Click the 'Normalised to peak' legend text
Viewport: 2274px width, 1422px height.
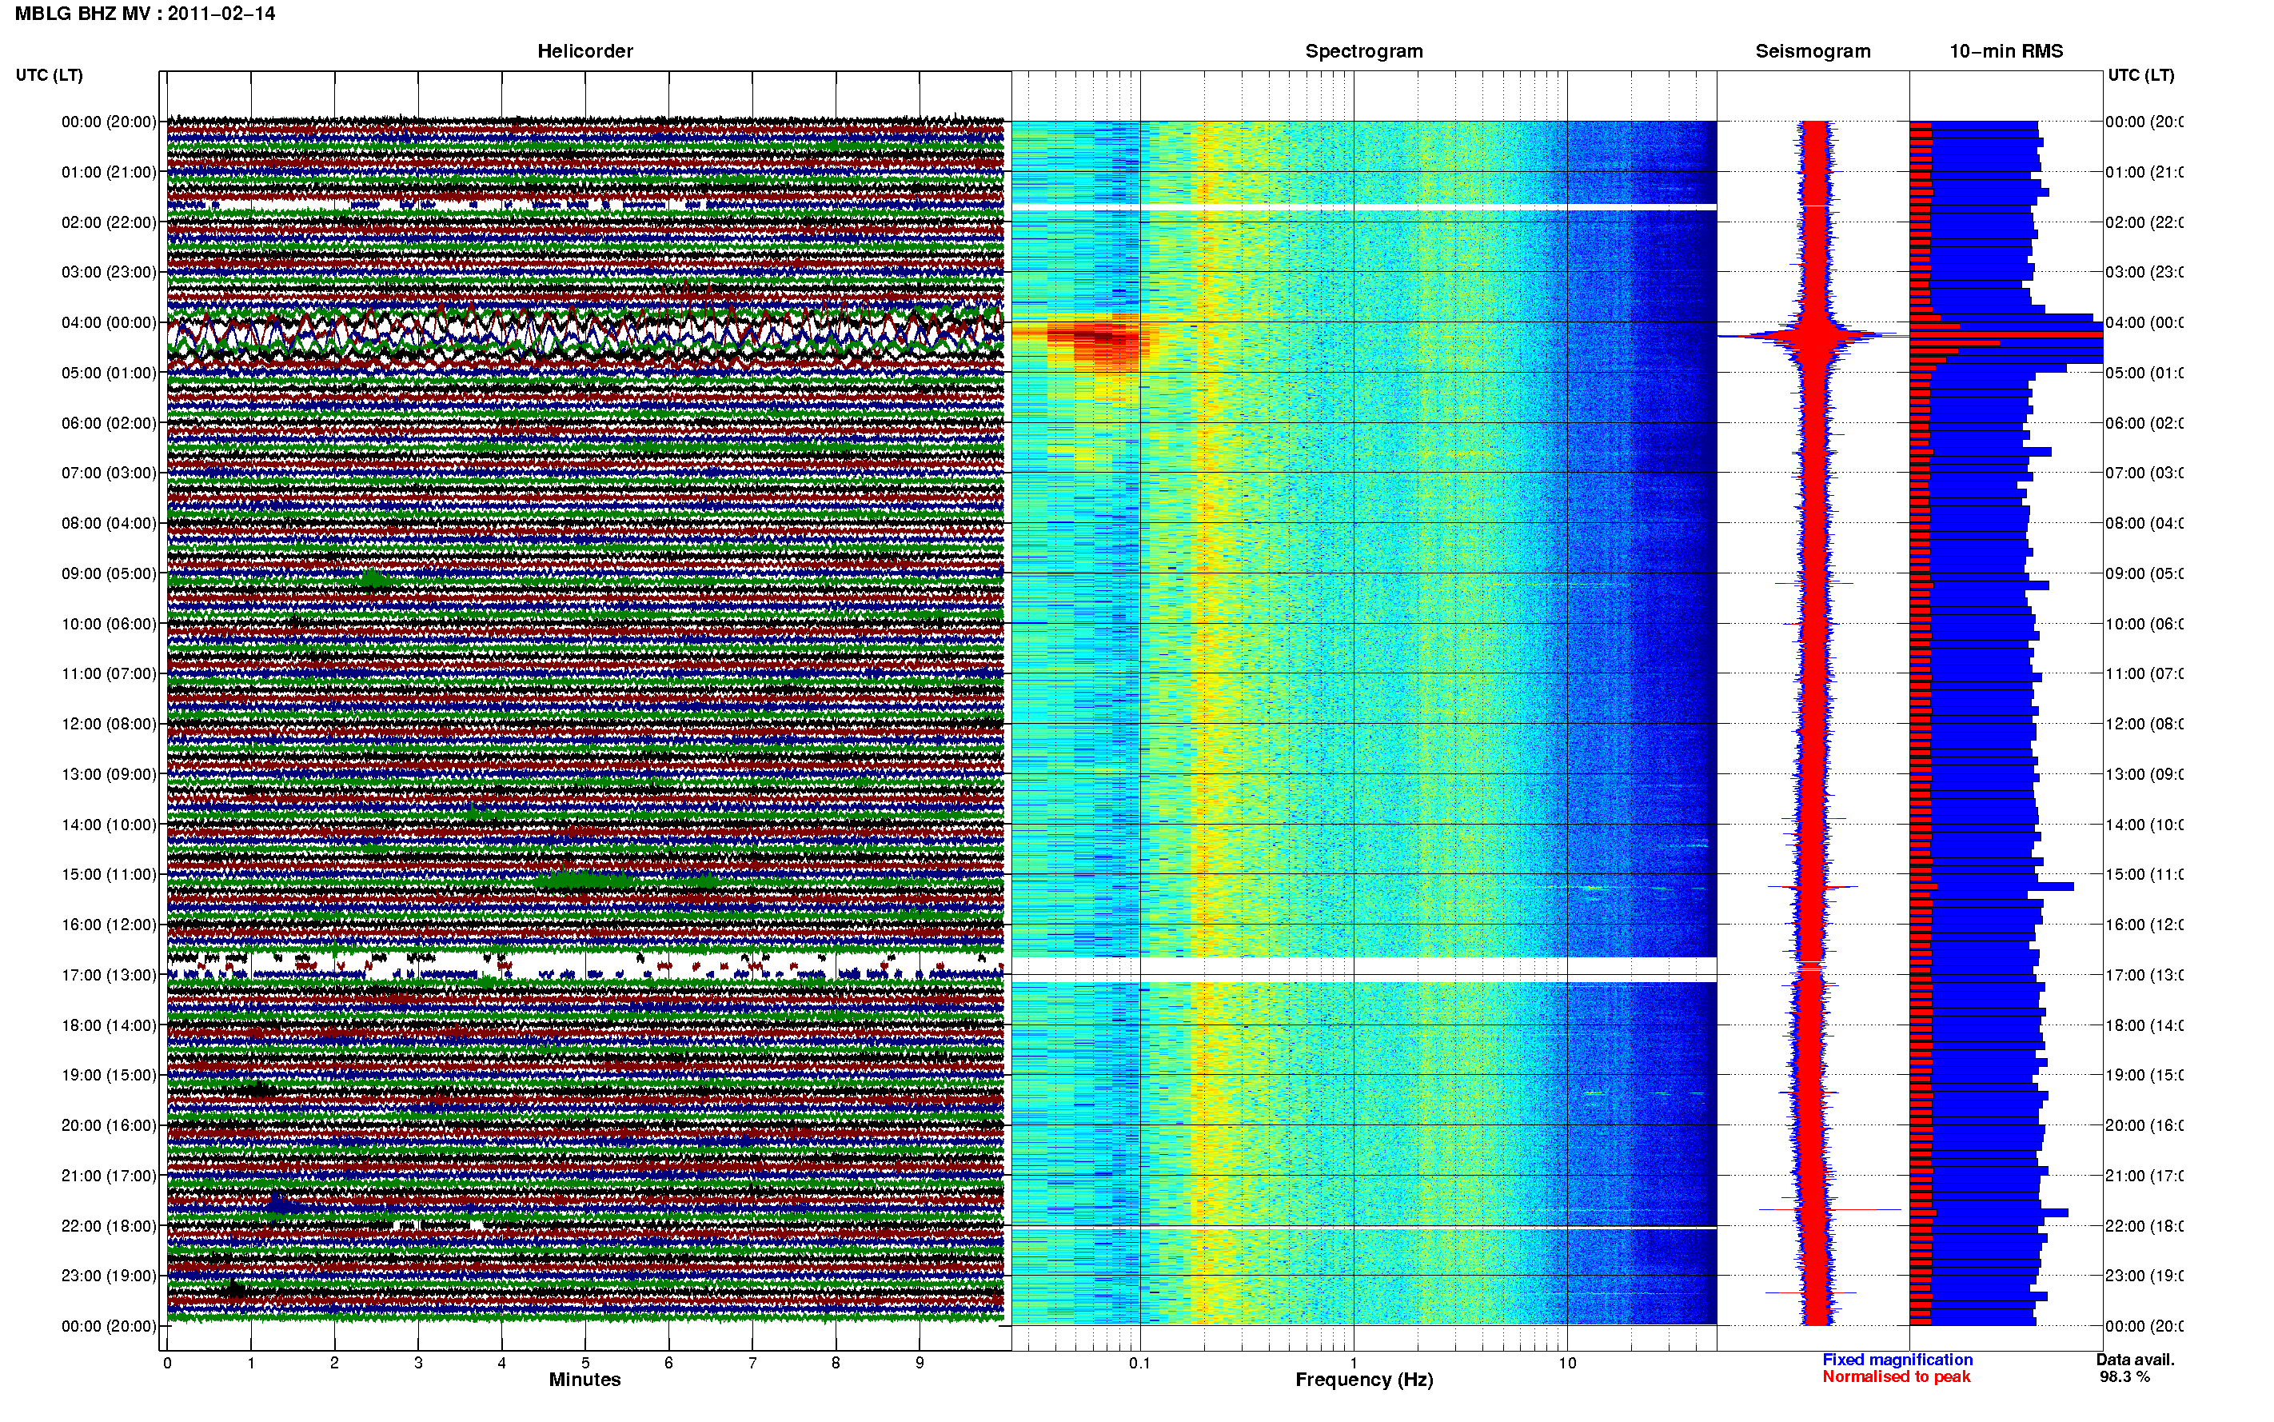point(1896,1377)
